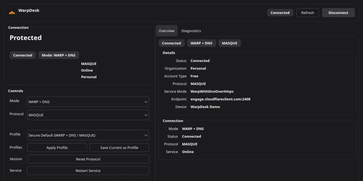Click the Controls section label
Screen dimensions: 363x181
(16, 91)
